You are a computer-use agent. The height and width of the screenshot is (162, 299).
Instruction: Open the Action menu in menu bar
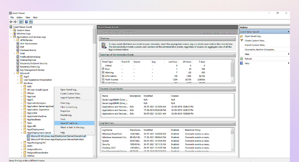[x=19, y=17]
